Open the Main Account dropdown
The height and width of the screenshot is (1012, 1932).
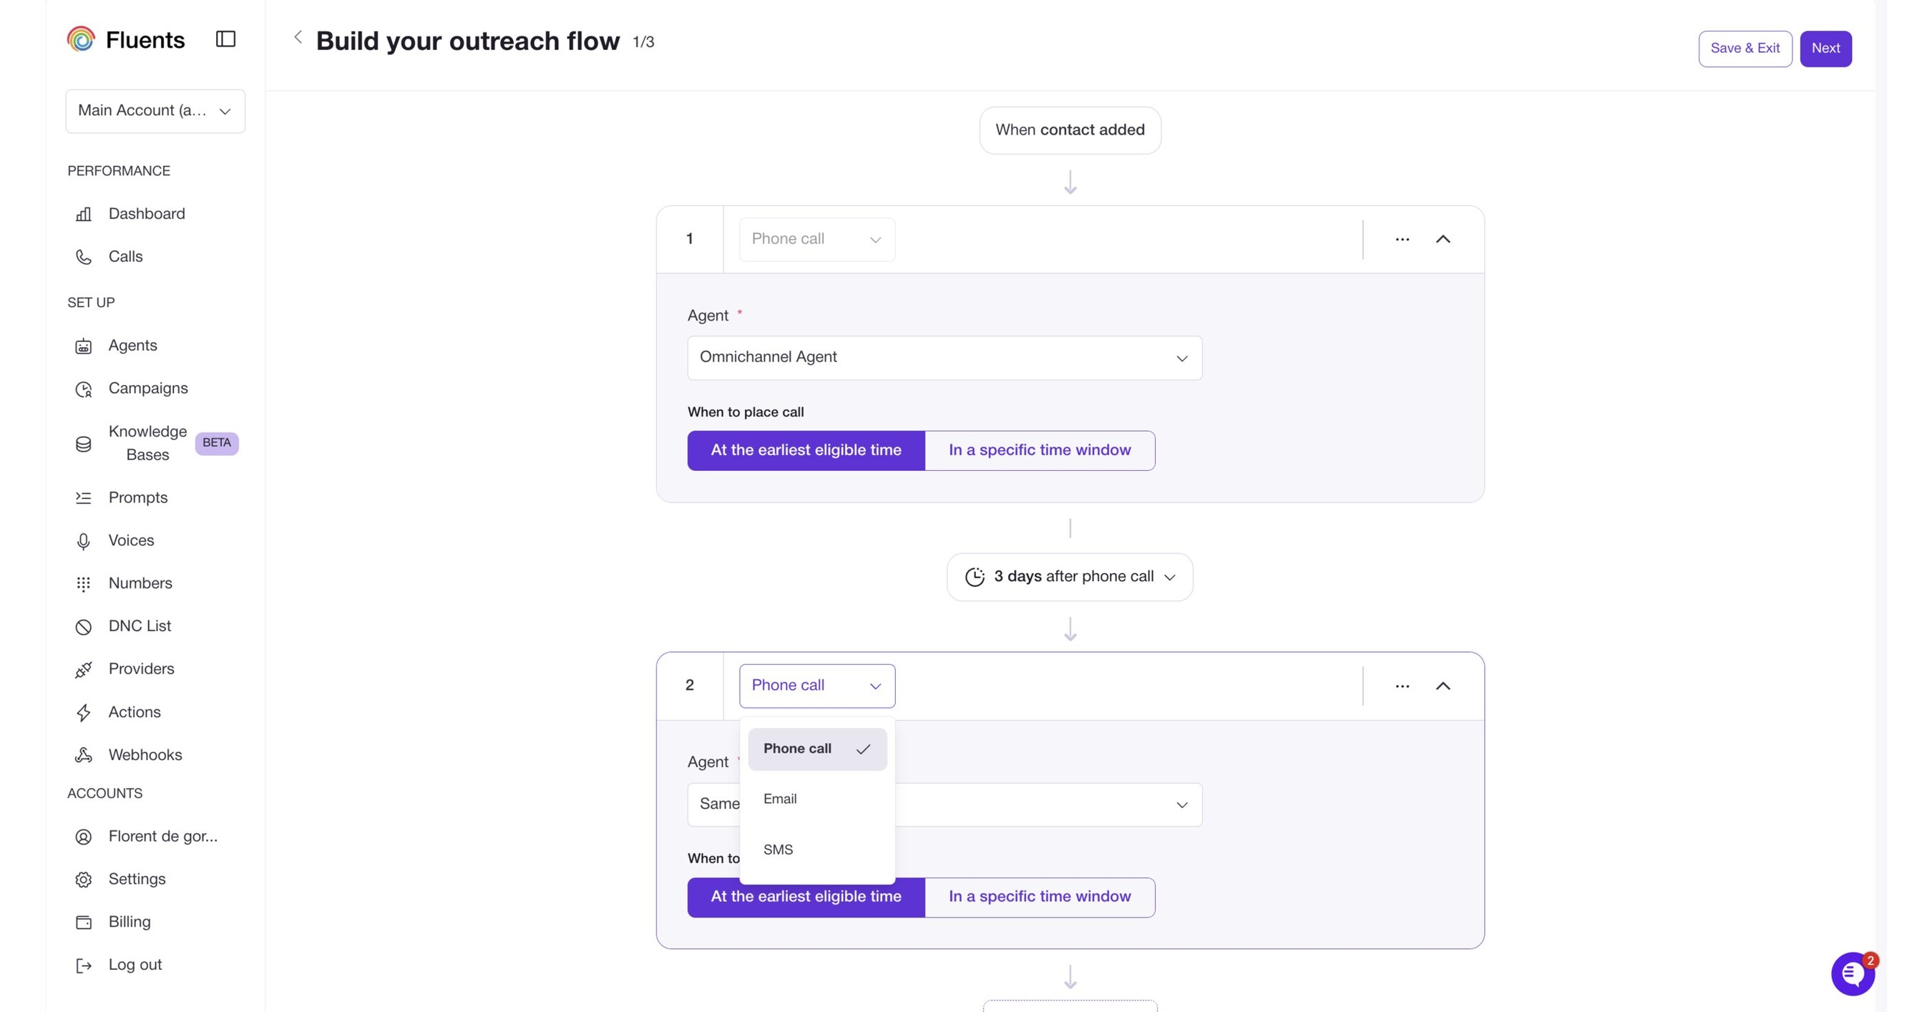pyautogui.click(x=155, y=110)
